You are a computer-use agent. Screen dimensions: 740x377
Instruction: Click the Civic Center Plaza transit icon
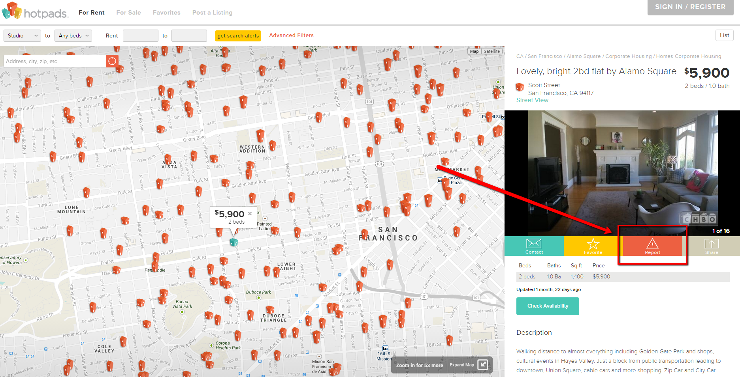click(x=439, y=180)
